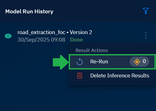156x111 pixels.
Task: Click the blank header space left of the filter
Action: coord(102,11)
